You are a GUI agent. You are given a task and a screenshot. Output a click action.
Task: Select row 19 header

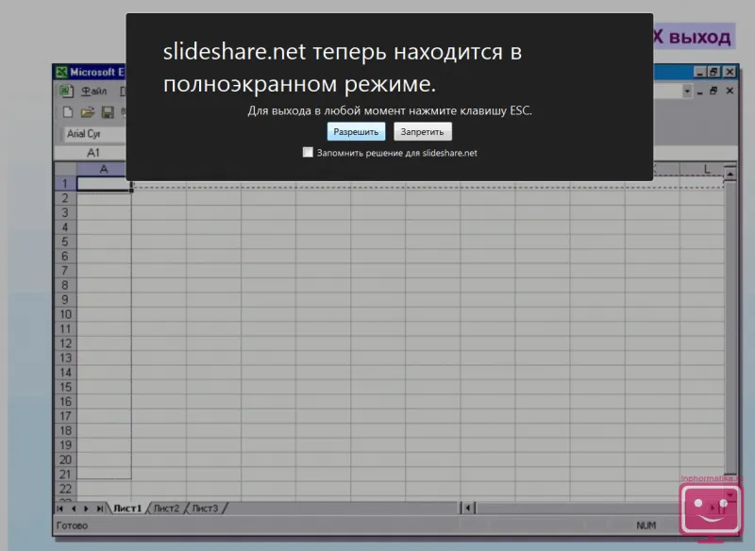click(65, 445)
